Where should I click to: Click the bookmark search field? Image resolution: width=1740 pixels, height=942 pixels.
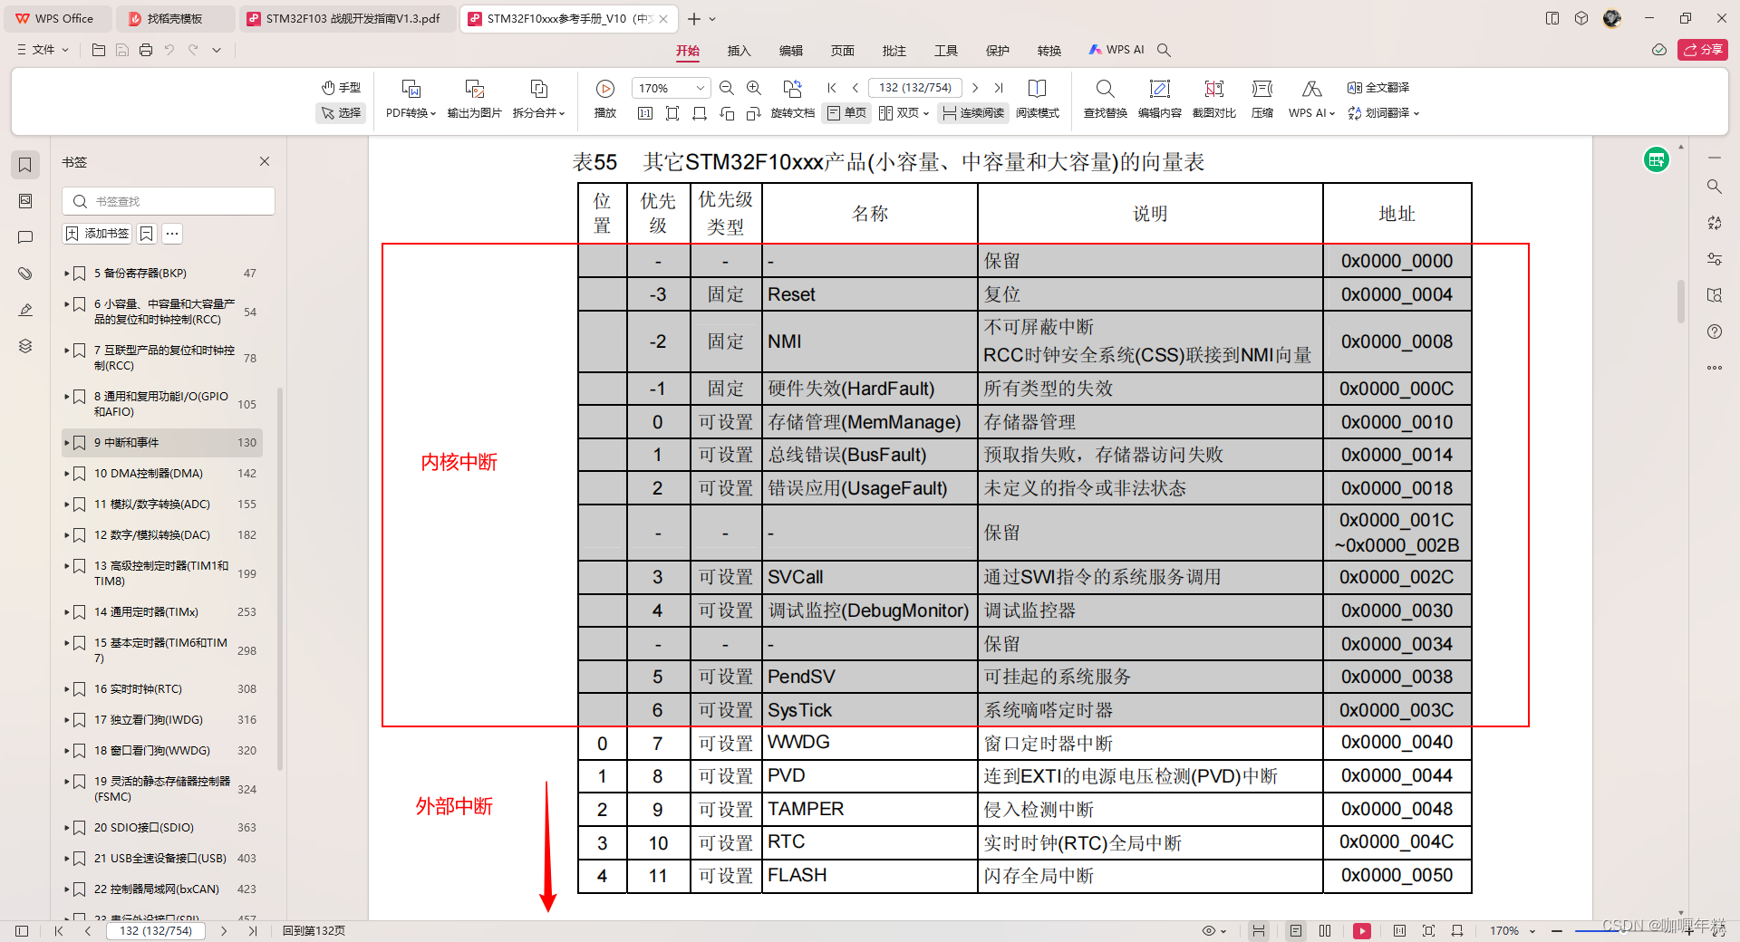tap(169, 201)
